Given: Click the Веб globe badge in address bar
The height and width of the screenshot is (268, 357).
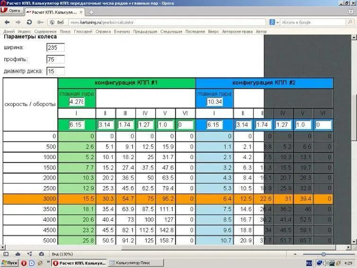Looking at the screenshot, I should click(x=58, y=22).
